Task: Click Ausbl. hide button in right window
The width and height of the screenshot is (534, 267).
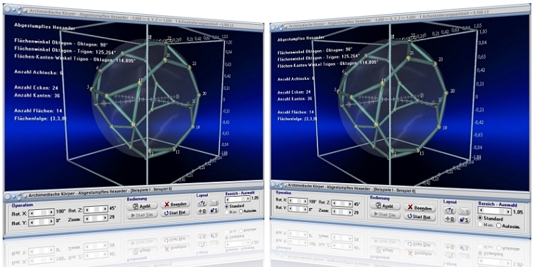Action: coord(385,206)
